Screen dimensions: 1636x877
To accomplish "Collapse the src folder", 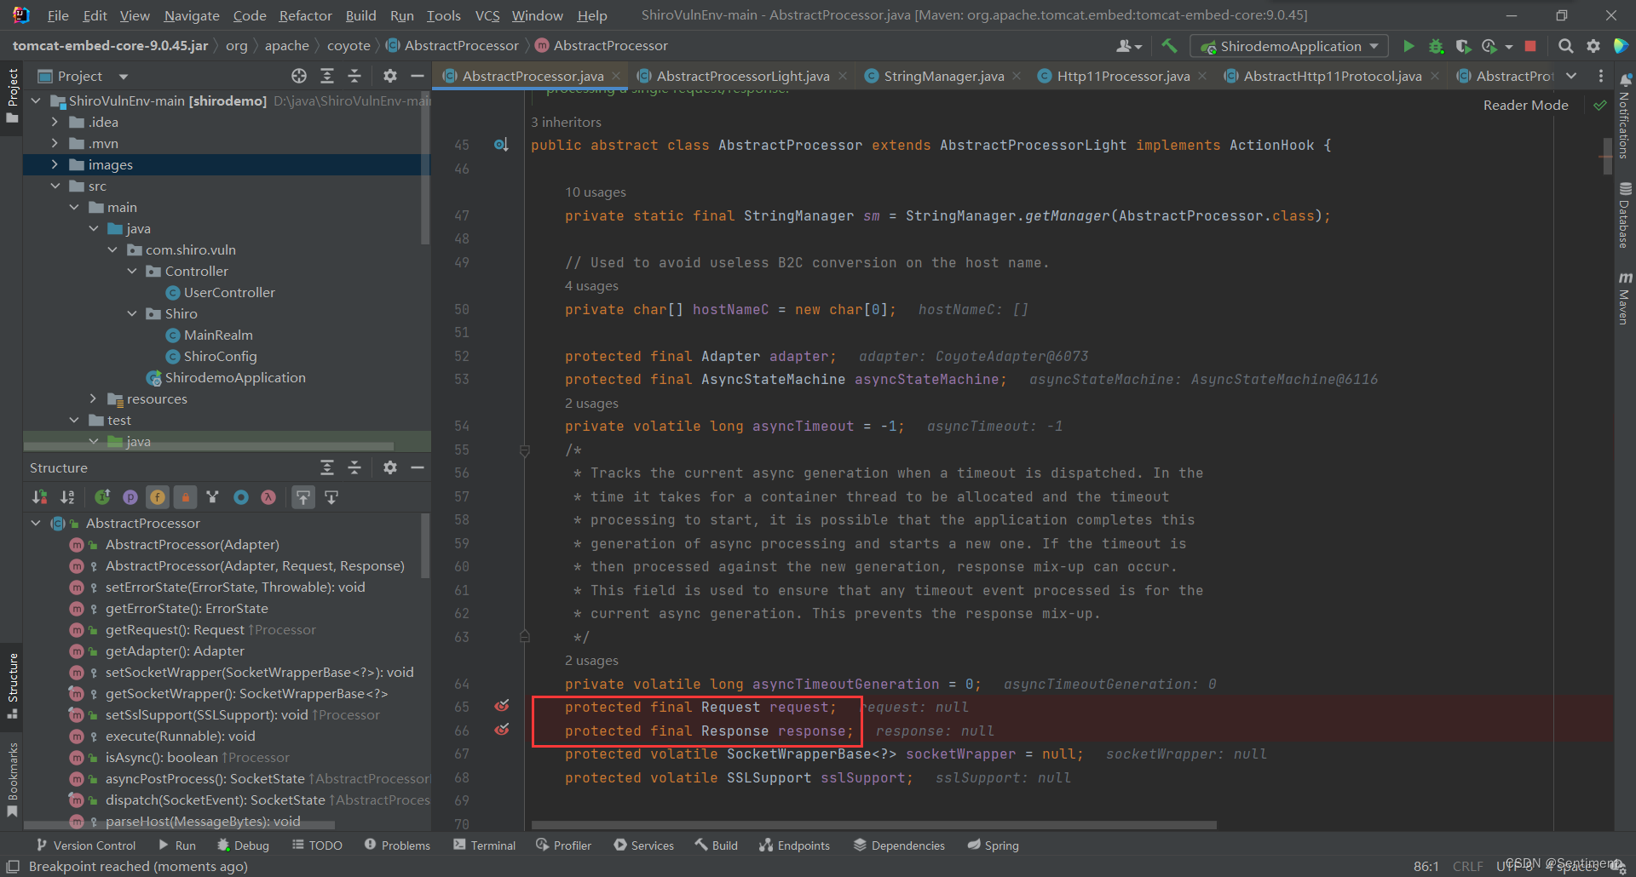I will (55, 186).
